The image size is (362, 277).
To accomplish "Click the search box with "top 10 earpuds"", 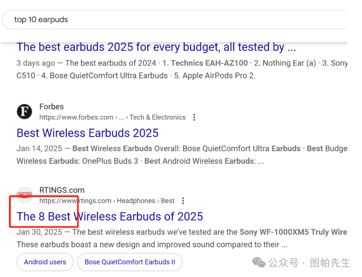I will (175, 20).
